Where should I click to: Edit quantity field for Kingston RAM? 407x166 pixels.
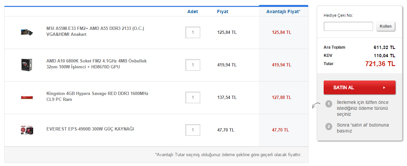(193, 97)
